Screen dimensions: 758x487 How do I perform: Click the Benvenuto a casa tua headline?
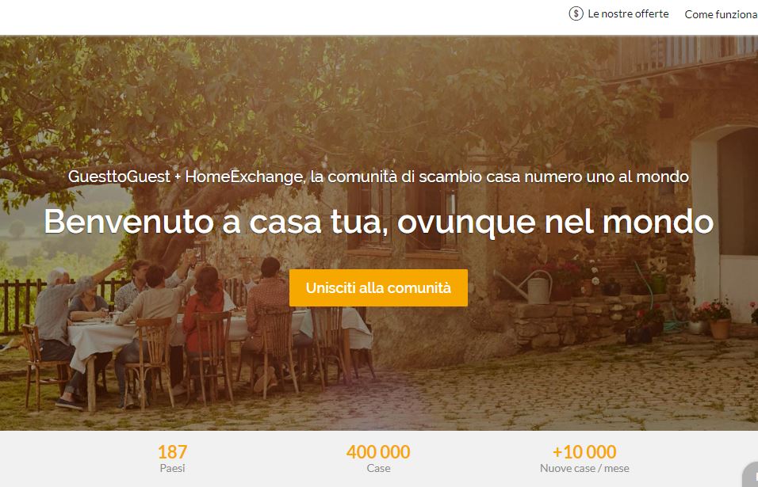click(378, 222)
